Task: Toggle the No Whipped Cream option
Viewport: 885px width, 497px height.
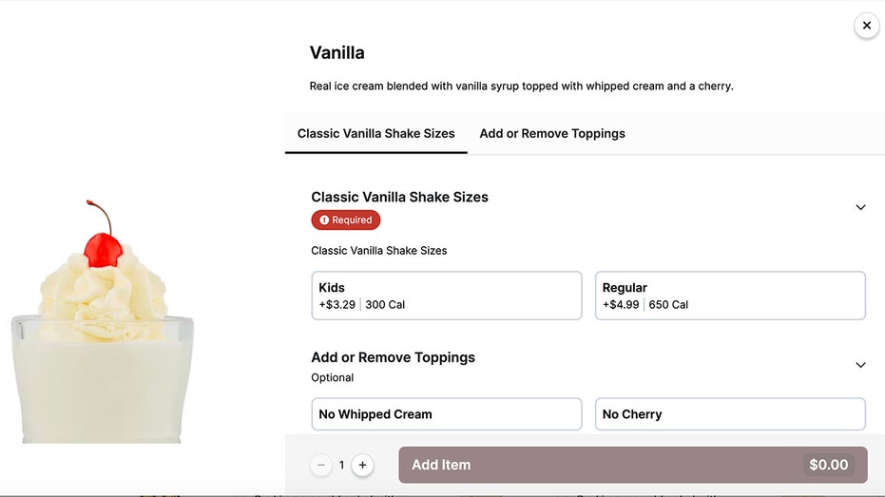Action: [446, 414]
